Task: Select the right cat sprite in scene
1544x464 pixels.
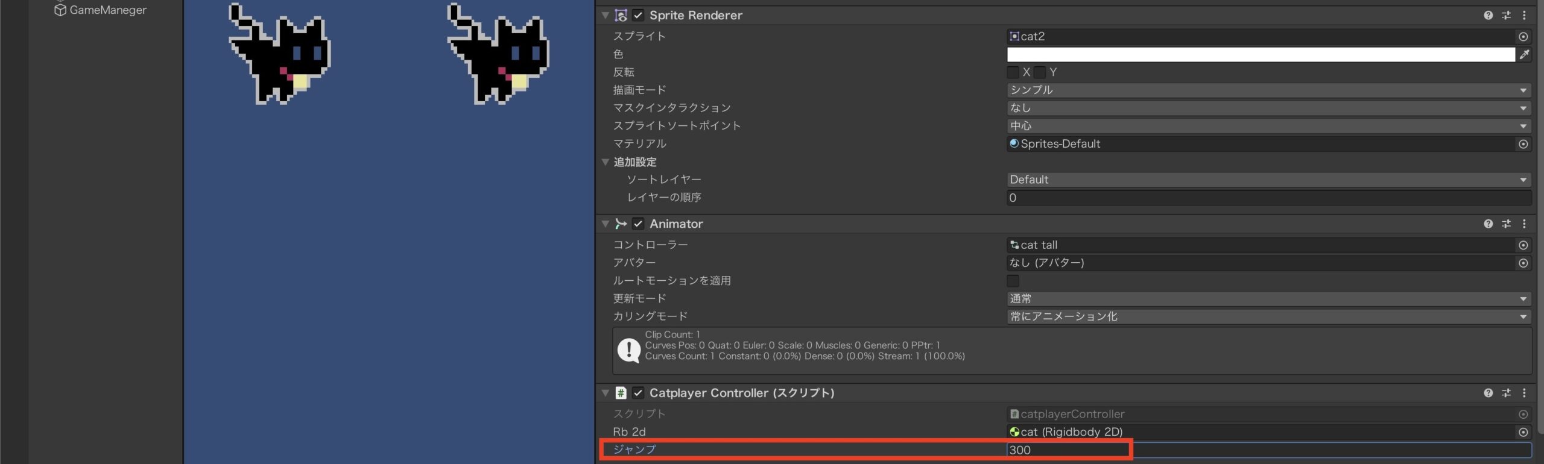Action: tap(498, 54)
